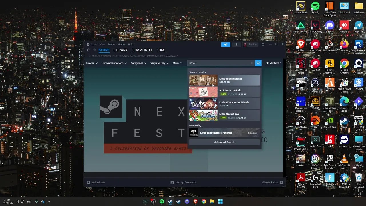Open Spotify desktop shortcut

tap(315, 8)
